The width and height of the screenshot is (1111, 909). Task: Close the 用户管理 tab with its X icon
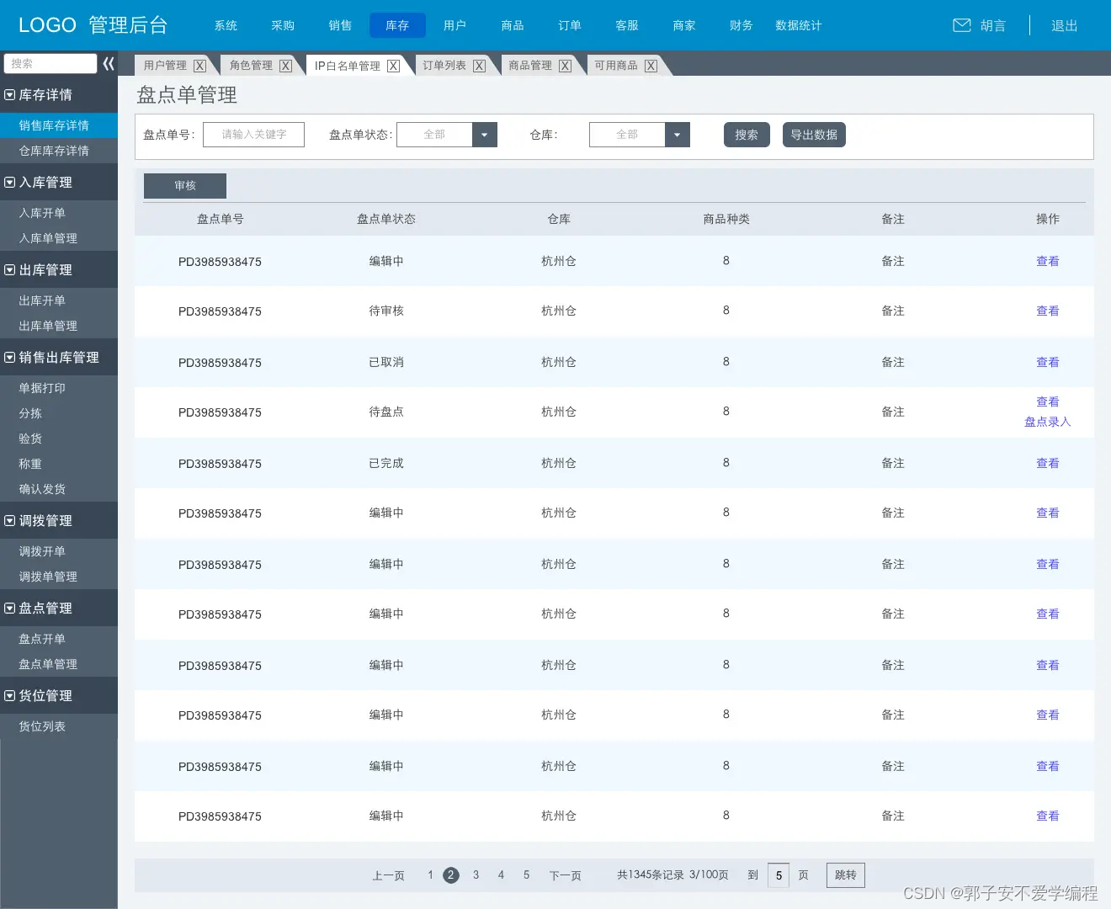199,66
